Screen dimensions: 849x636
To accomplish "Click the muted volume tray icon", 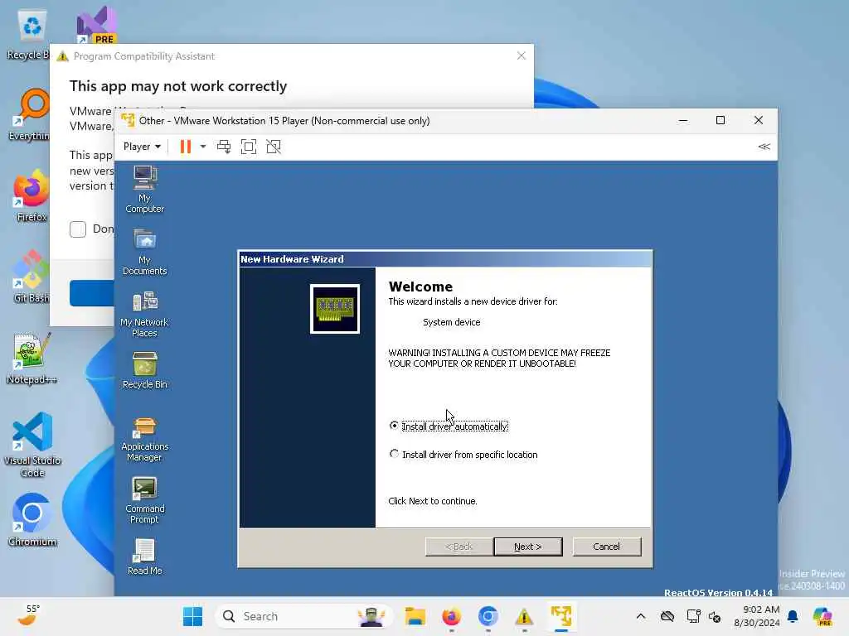I will click(715, 616).
